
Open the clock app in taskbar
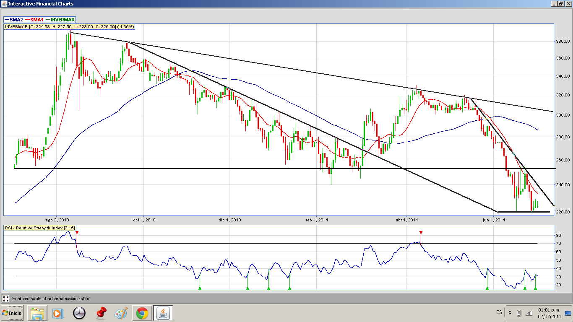(79, 313)
